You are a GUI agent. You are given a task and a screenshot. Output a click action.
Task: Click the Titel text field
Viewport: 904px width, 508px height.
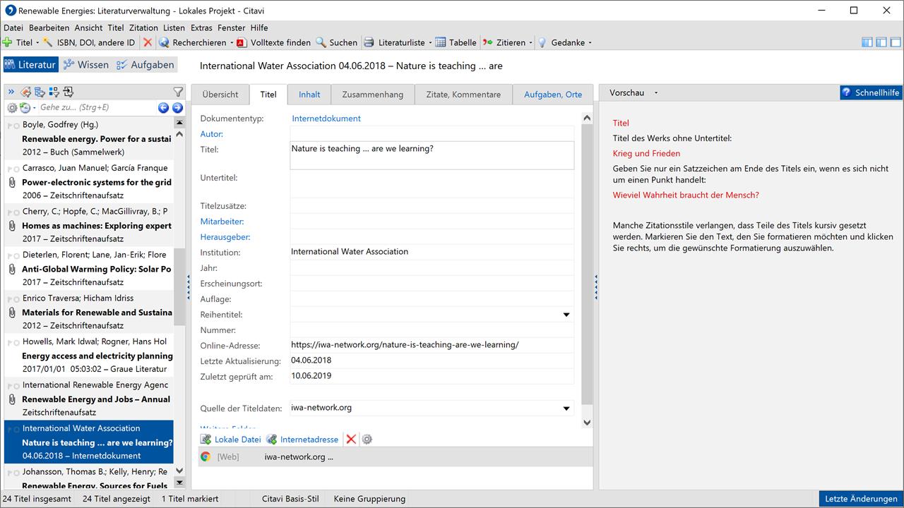click(x=432, y=155)
